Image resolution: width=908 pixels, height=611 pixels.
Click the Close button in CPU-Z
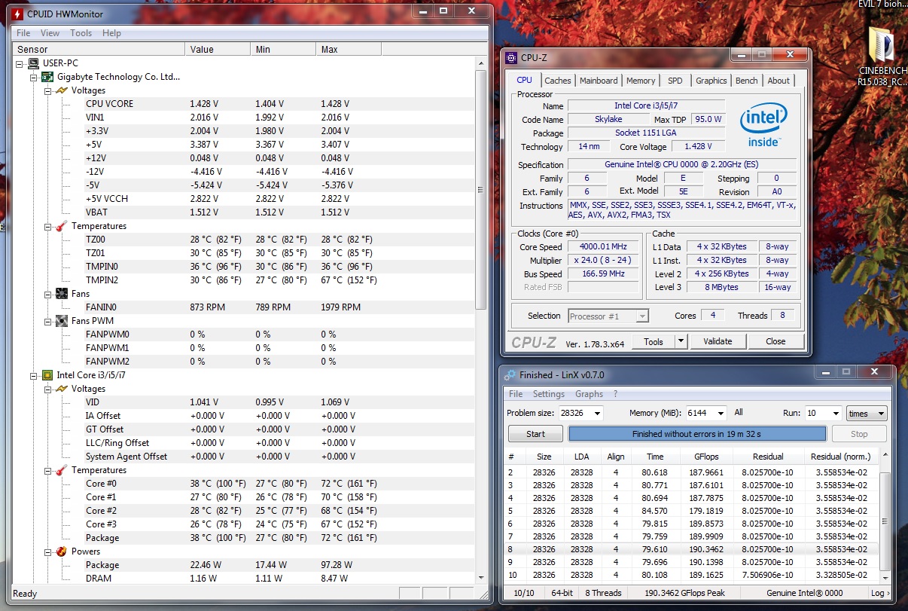pyautogui.click(x=775, y=341)
